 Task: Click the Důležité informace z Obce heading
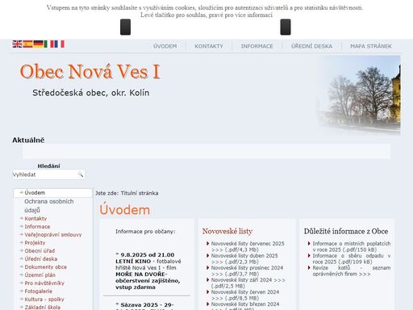pyautogui.click(x=346, y=231)
